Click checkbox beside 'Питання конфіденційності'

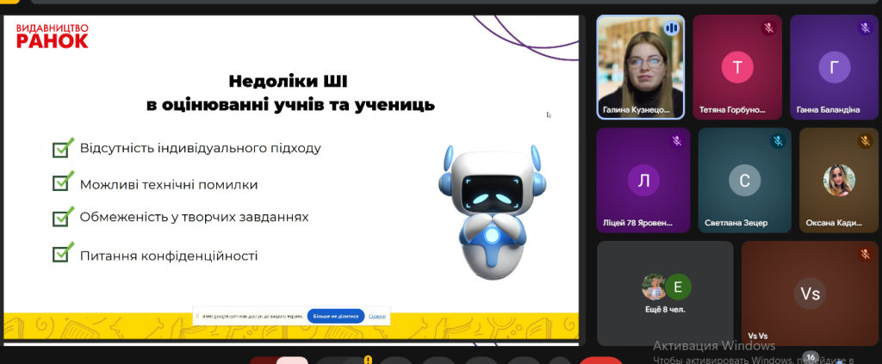coord(62,255)
